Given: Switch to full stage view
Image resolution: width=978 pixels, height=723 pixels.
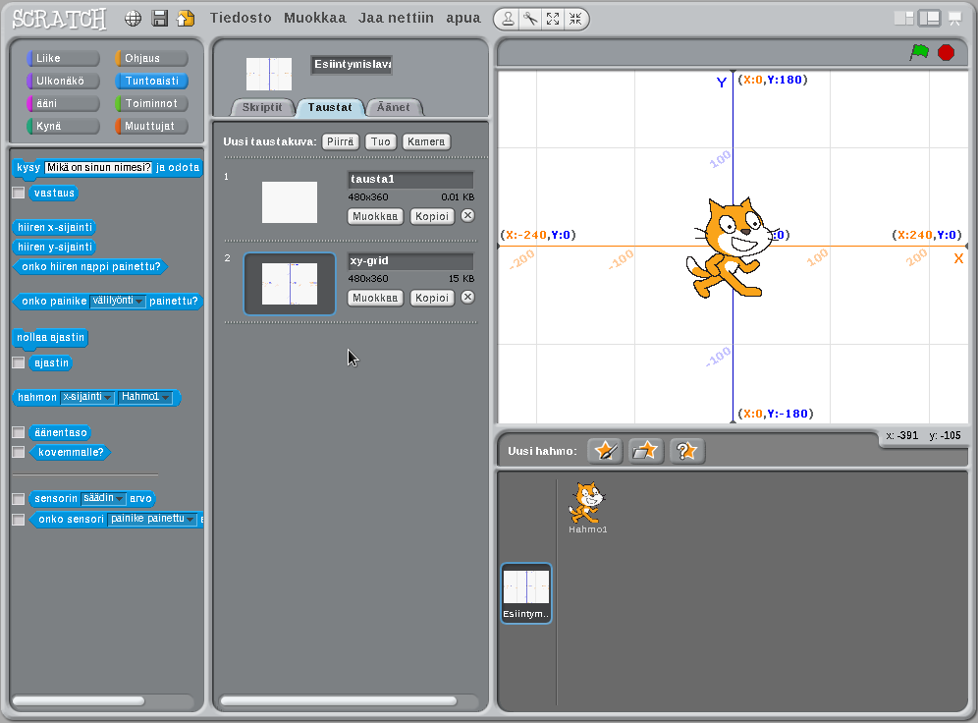Looking at the screenshot, I should [x=929, y=18].
